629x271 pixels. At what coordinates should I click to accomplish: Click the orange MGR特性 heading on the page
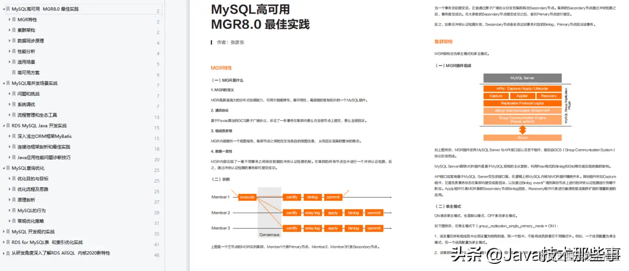pos(221,67)
